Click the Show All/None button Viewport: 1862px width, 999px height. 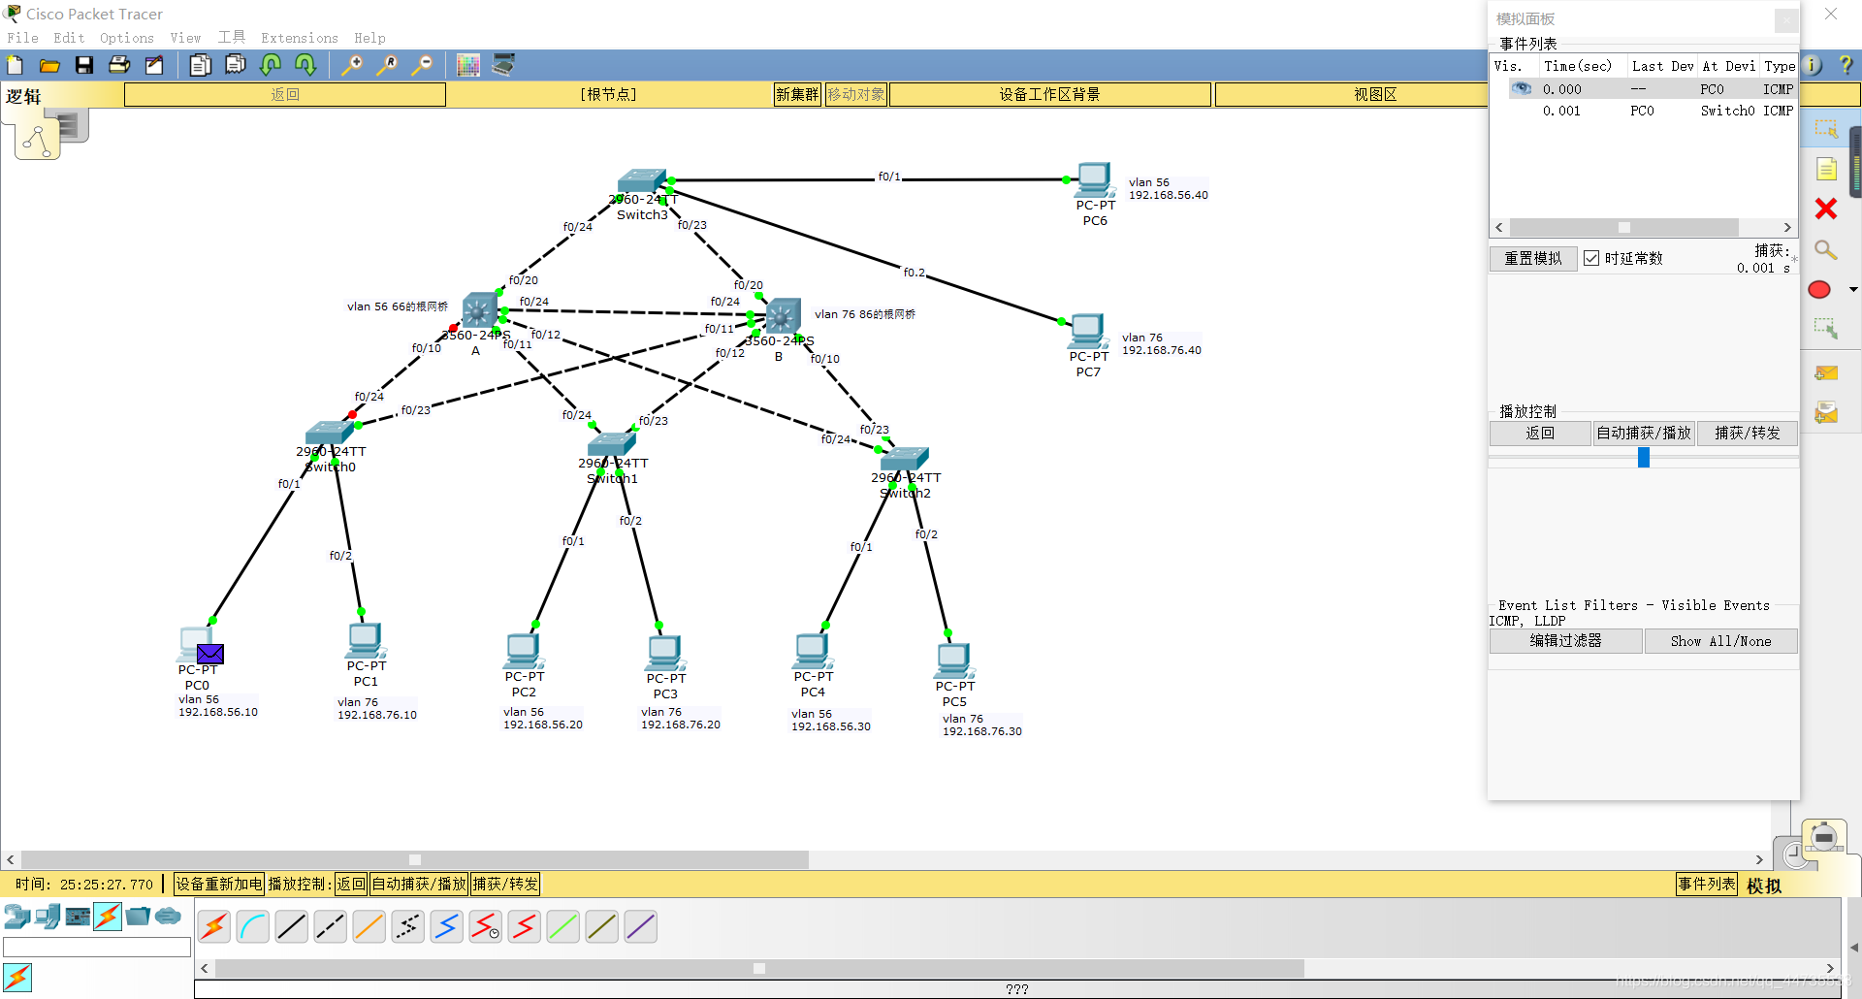(x=1721, y=641)
